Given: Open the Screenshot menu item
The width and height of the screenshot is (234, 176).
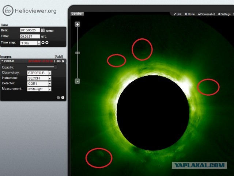Looking at the screenshot, I should (206, 14).
